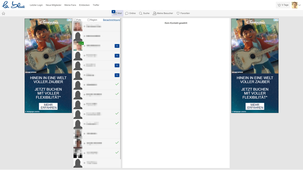Click the shopping cart 0 Tage icon

coord(279,5)
